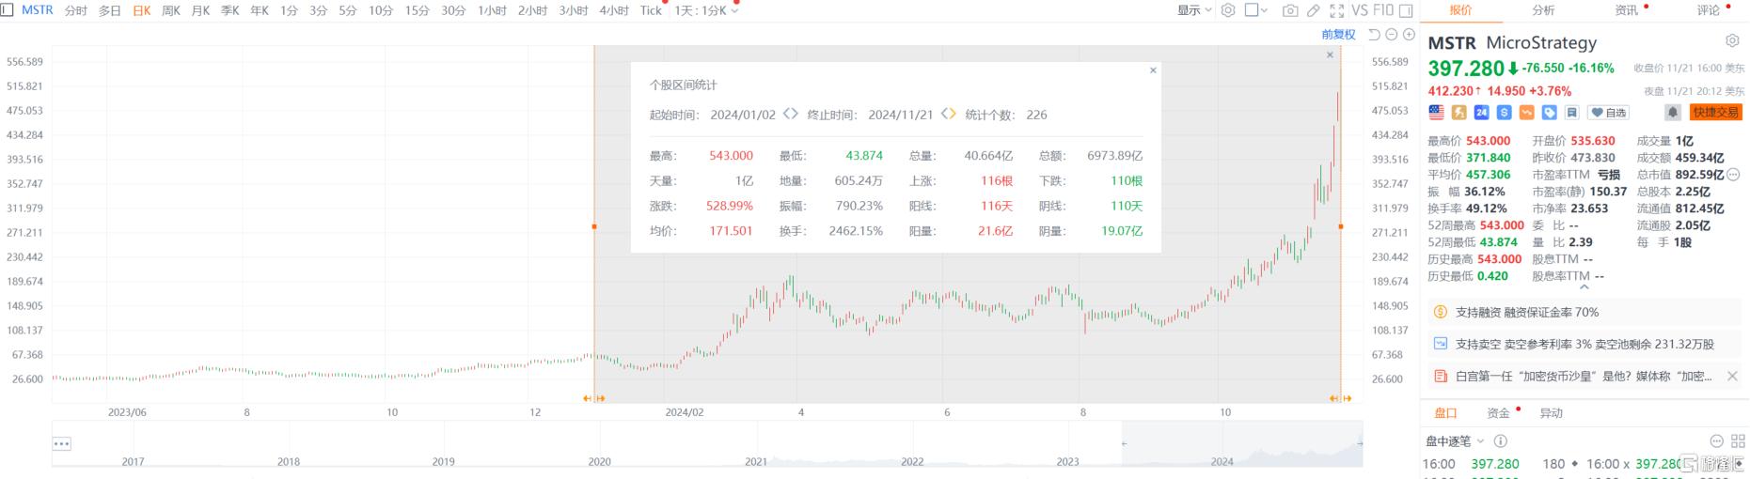
Task: Click the blue S badge icon
Action: pos(1504,112)
